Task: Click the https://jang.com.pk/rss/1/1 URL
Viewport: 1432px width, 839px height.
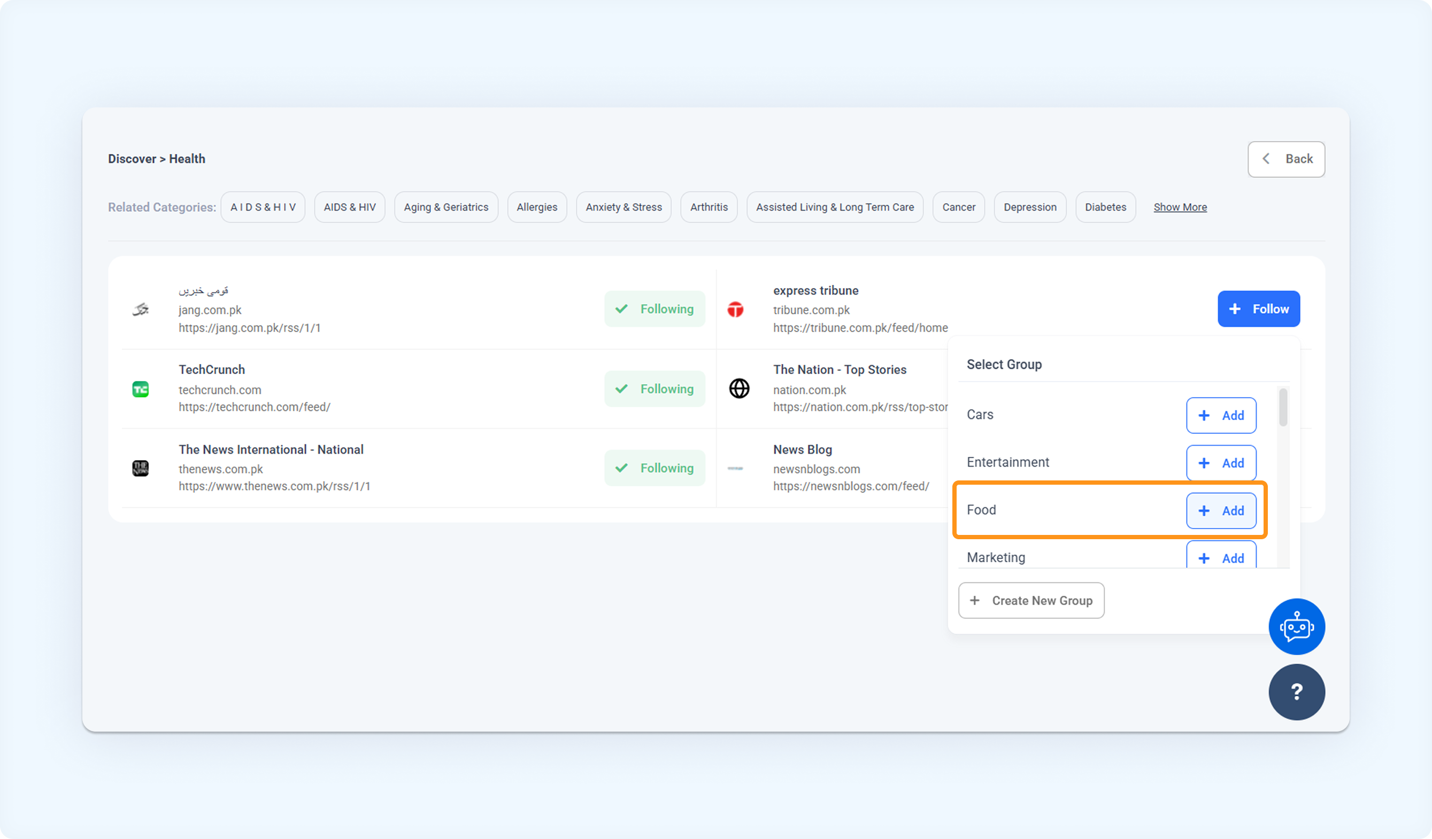Action: coord(250,328)
